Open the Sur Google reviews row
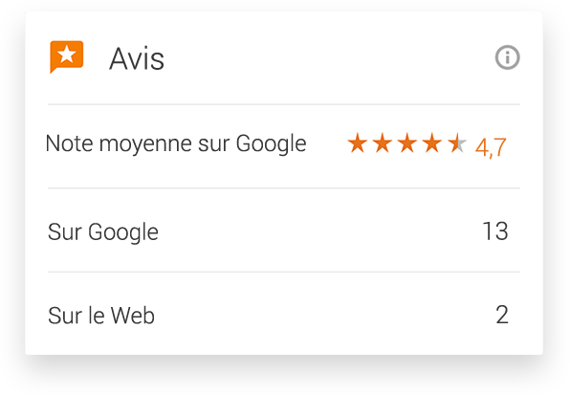570x395 pixels. [284, 230]
